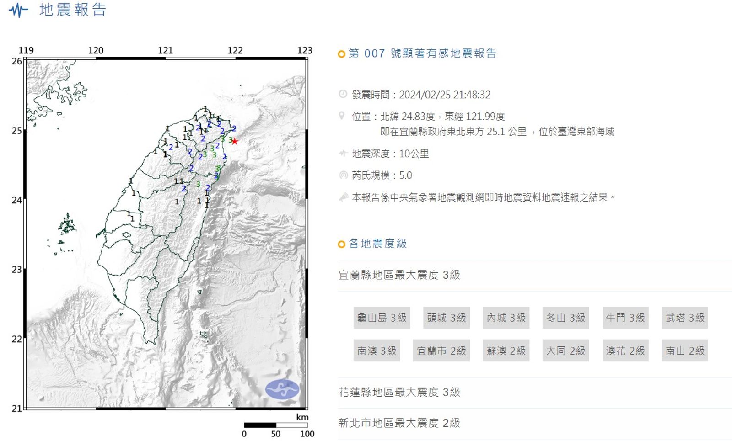Collapse the 宜蘭縣地區最大震度 3級 section

399,275
